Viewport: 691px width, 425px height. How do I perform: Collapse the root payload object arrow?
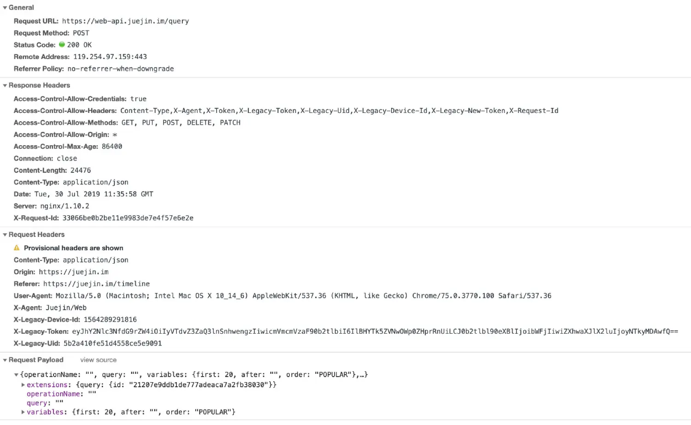[x=16, y=375]
